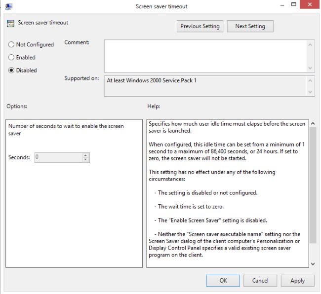The height and width of the screenshot is (294, 321).
Task: Click the 'Specifies how much user idle time' paragraph
Action: pyautogui.click(x=227, y=127)
